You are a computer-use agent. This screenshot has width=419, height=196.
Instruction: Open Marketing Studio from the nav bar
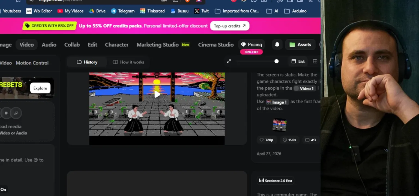pyautogui.click(x=158, y=45)
